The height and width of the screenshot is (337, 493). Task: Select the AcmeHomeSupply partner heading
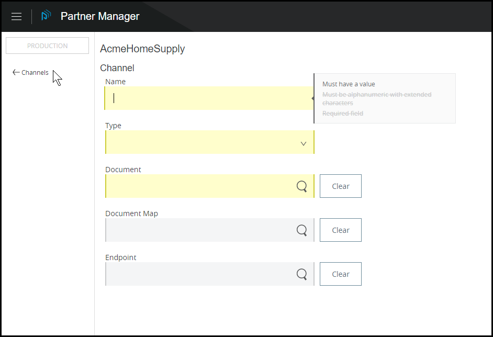[142, 49]
